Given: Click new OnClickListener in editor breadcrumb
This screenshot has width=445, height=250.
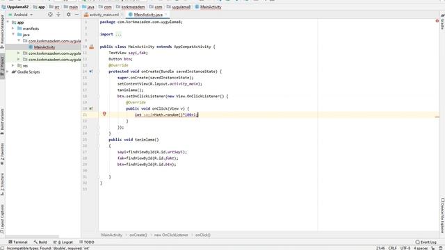Looking at the screenshot, I should (x=171, y=235).
